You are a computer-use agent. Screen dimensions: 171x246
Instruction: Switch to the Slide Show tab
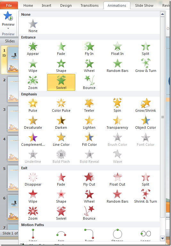tap(144, 5)
